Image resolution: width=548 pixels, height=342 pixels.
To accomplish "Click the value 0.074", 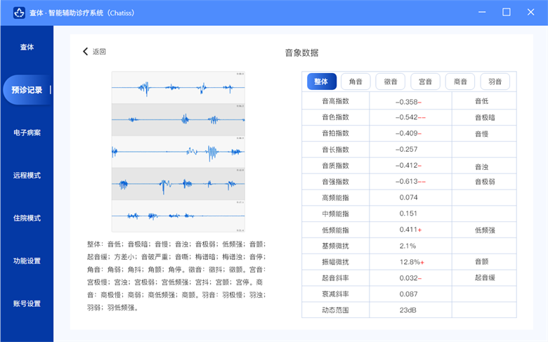I will point(409,198).
